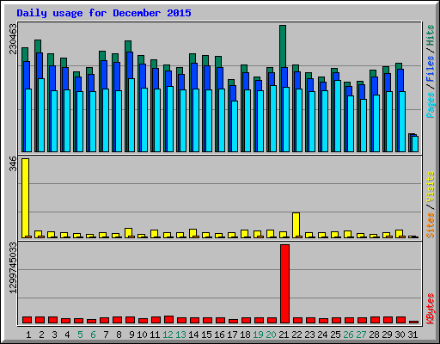Click the Files legend label
This screenshot has height=344, width=440.
click(431, 69)
